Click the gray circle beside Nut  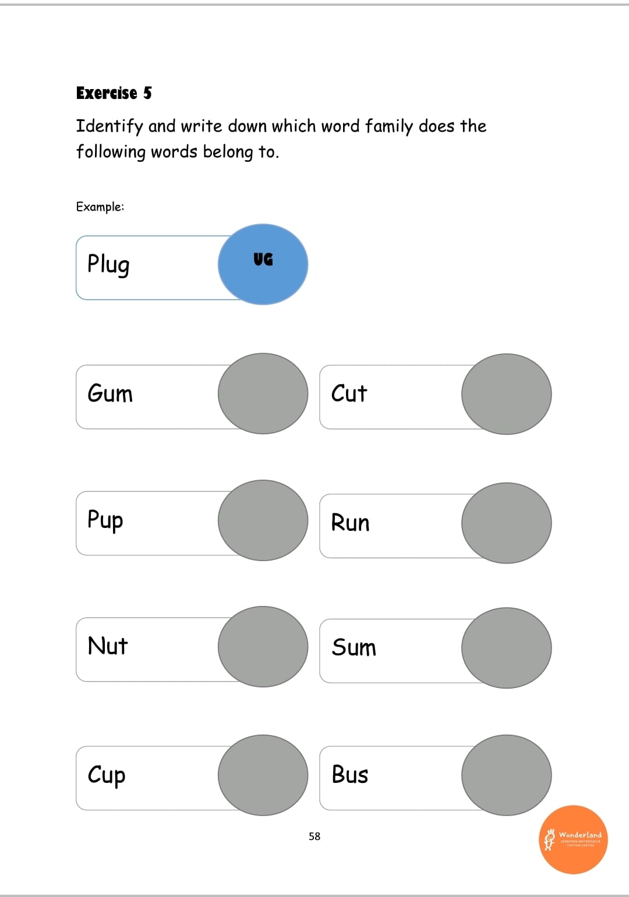263,647
